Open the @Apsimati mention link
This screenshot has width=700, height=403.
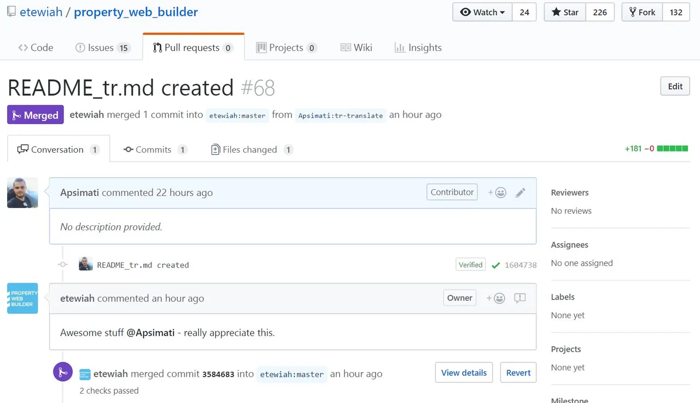pyautogui.click(x=151, y=332)
